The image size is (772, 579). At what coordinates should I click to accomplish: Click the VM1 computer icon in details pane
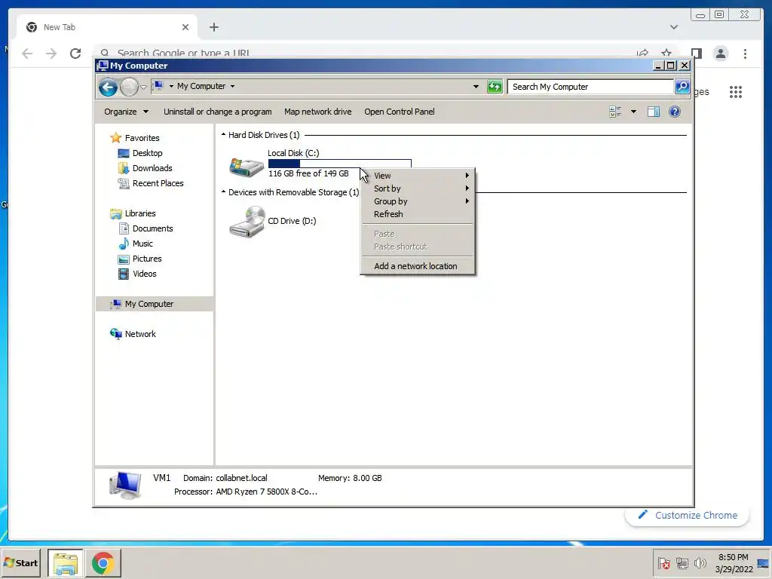pyautogui.click(x=125, y=485)
